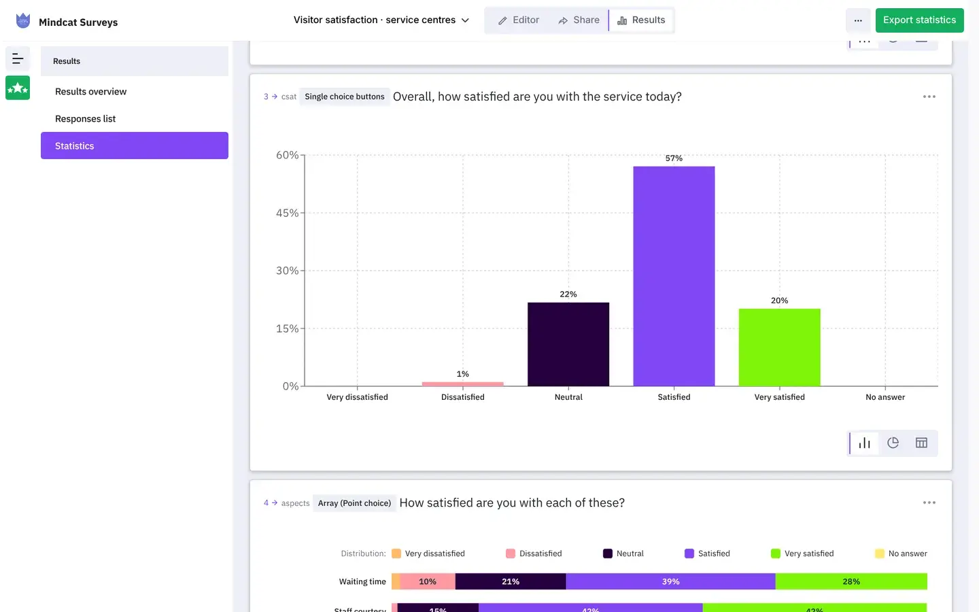Open options menu for question 4

point(929,503)
